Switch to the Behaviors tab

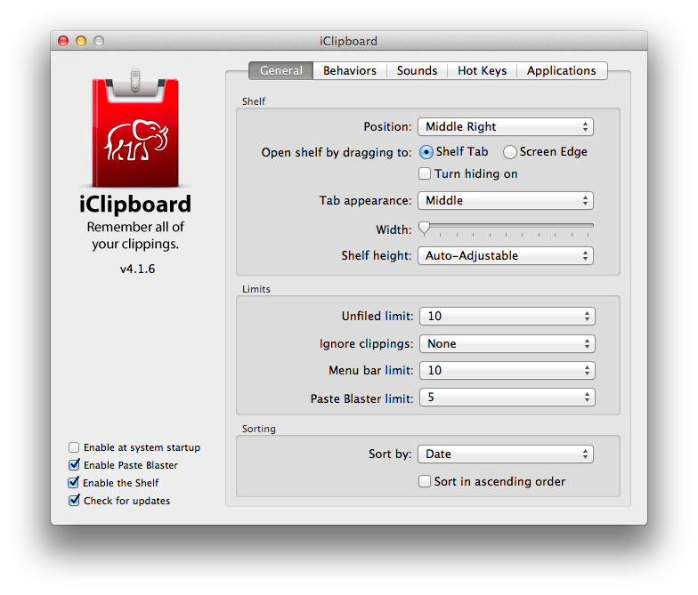click(349, 71)
